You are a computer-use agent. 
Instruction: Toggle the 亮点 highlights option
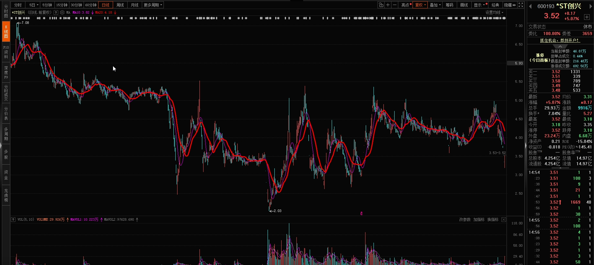point(406,5)
